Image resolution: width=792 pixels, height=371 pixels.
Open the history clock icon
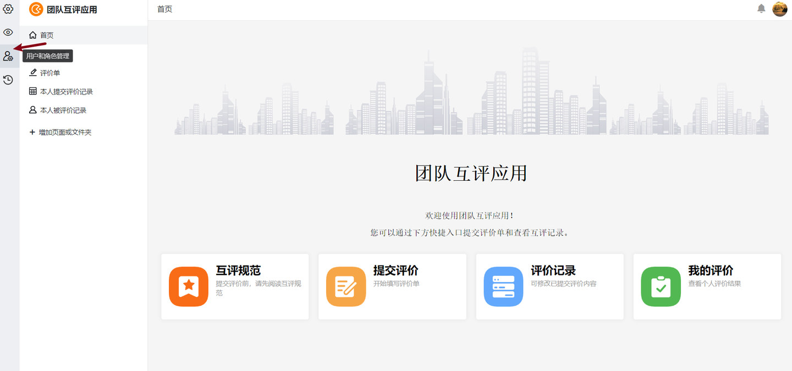pos(8,80)
